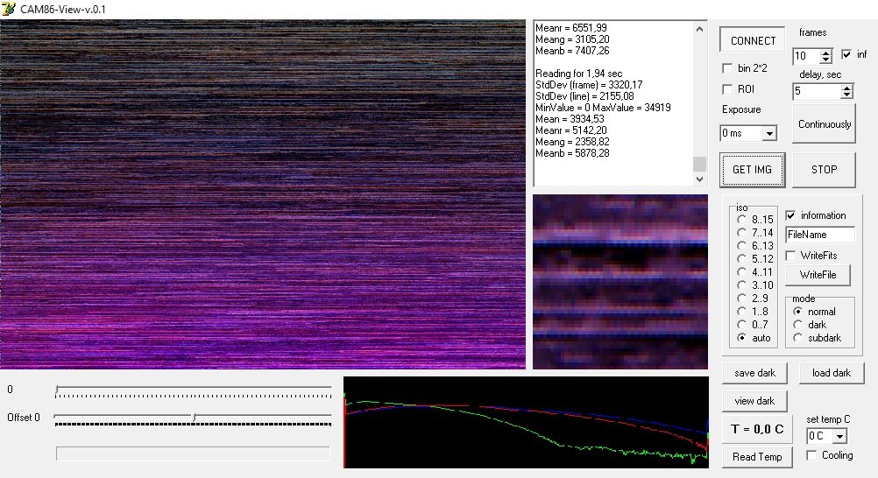This screenshot has height=478, width=878.
Task: Click the main captured image preview
Action: click(263, 194)
